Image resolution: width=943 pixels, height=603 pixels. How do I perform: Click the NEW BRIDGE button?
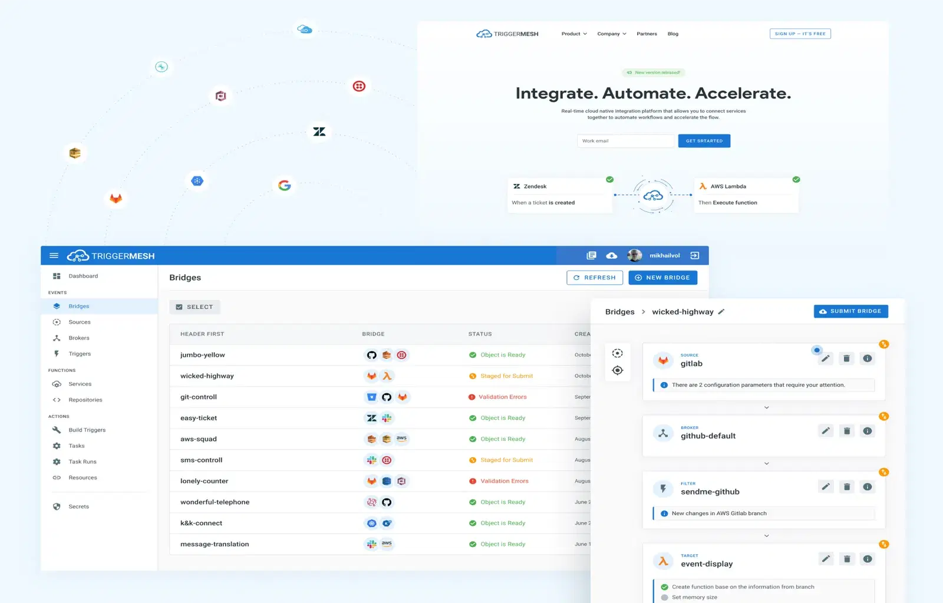click(662, 278)
